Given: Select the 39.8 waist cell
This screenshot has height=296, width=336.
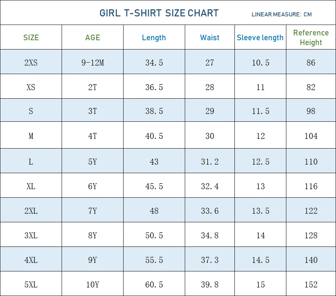Looking at the screenshot, I should (210, 284).
